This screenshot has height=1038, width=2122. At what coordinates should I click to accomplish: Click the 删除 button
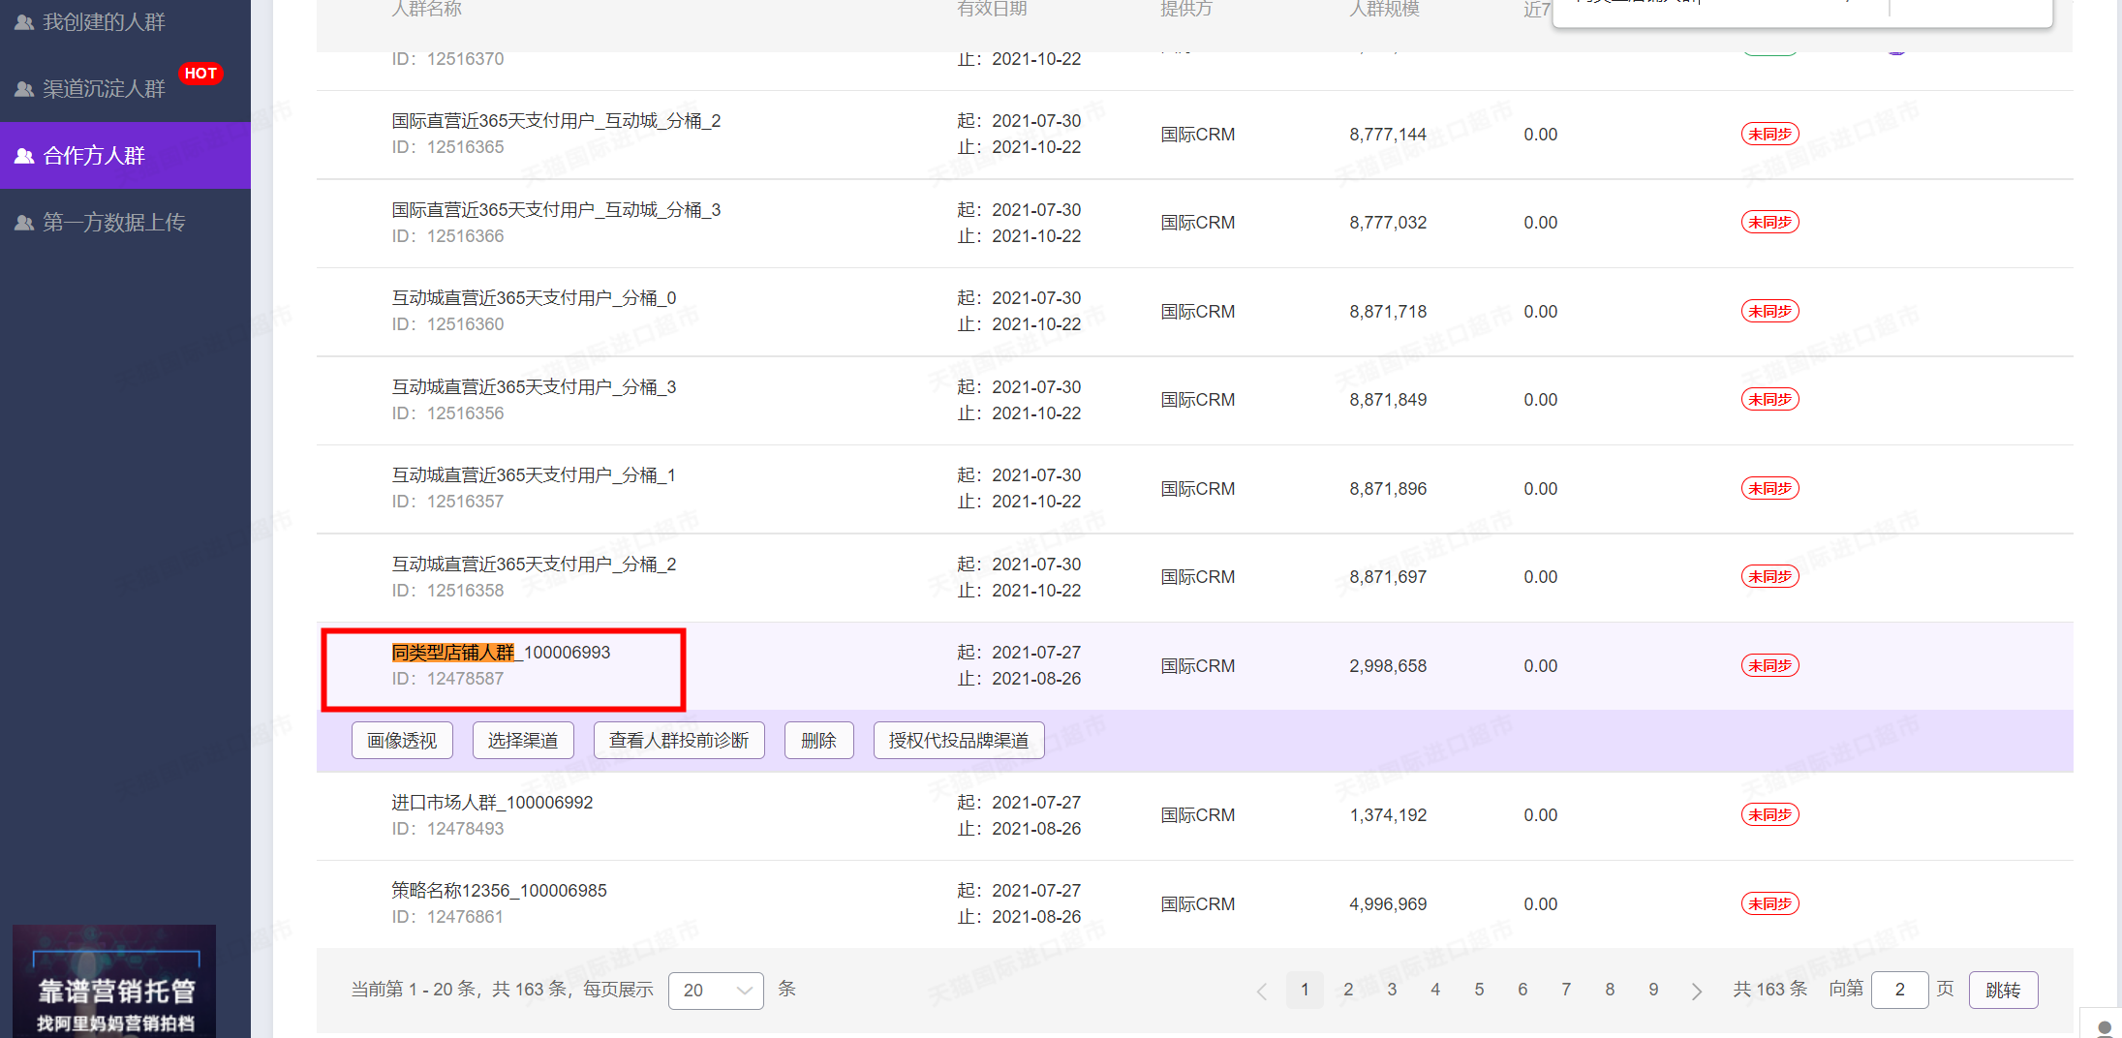point(818,741)
